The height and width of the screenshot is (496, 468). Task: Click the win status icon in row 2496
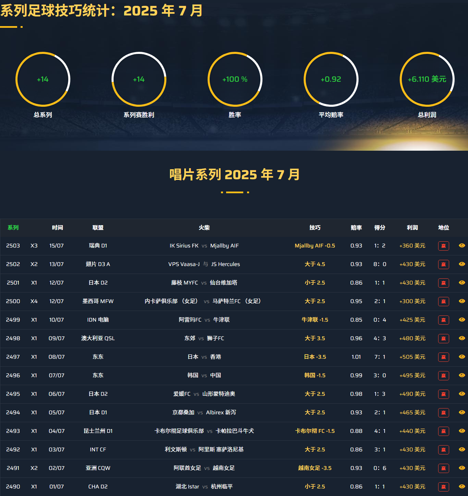click(x=443, y=376)
